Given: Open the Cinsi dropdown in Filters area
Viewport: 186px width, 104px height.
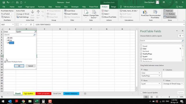Looking at the screenshot, I should pyautogui.click(x=159, y=73).
